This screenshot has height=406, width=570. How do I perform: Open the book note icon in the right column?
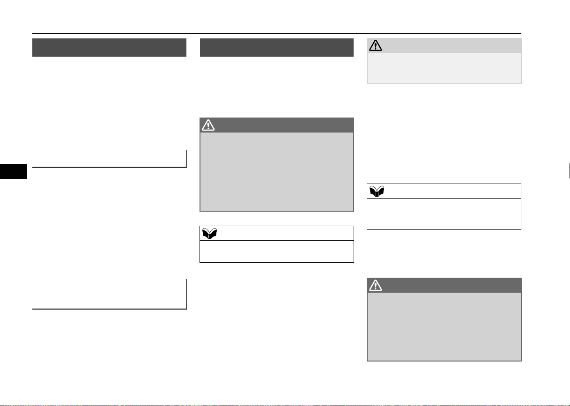pyautogui.click(x=377, y=191)
